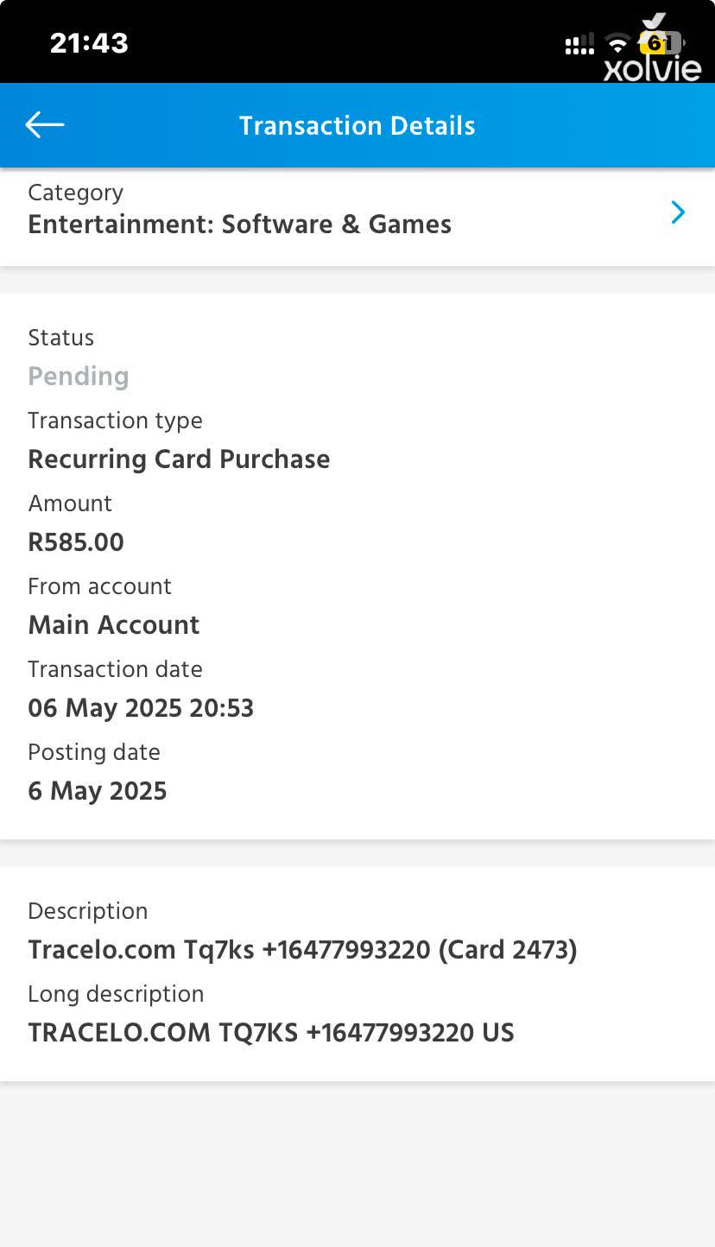715x1247 pixels.
Task: Select the R585.00 amount value
Action: click(76, 541)
